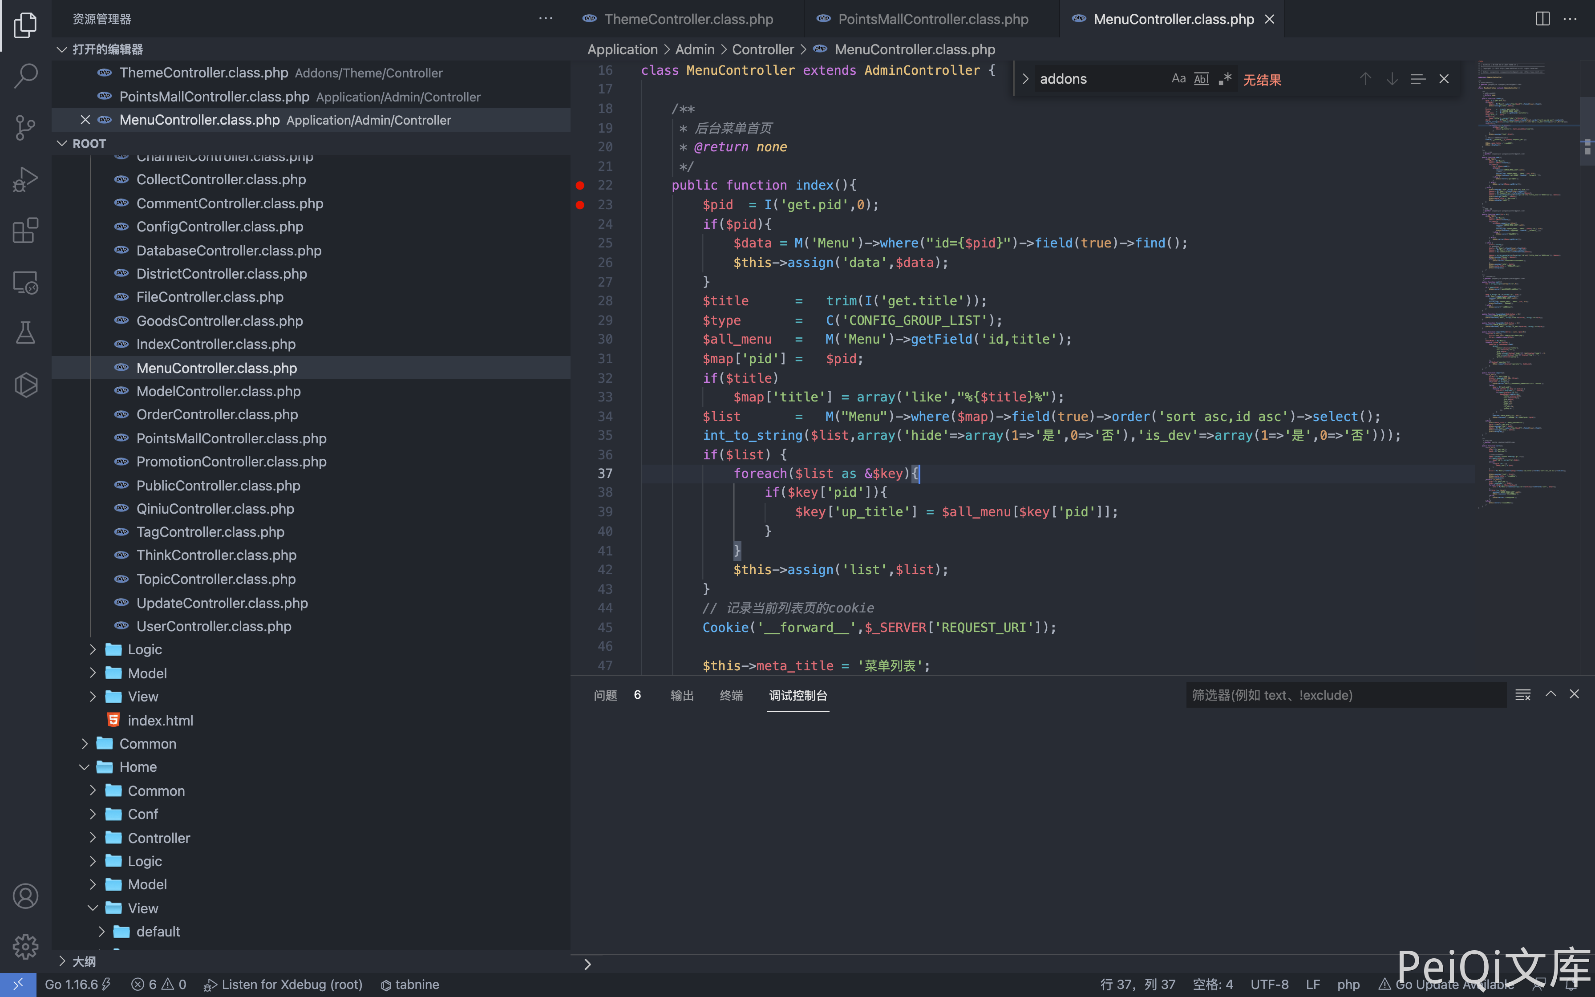This screenshot has height=997, width=1595.
Task: Expand the Logic folder under Admin
Action: 144,649
